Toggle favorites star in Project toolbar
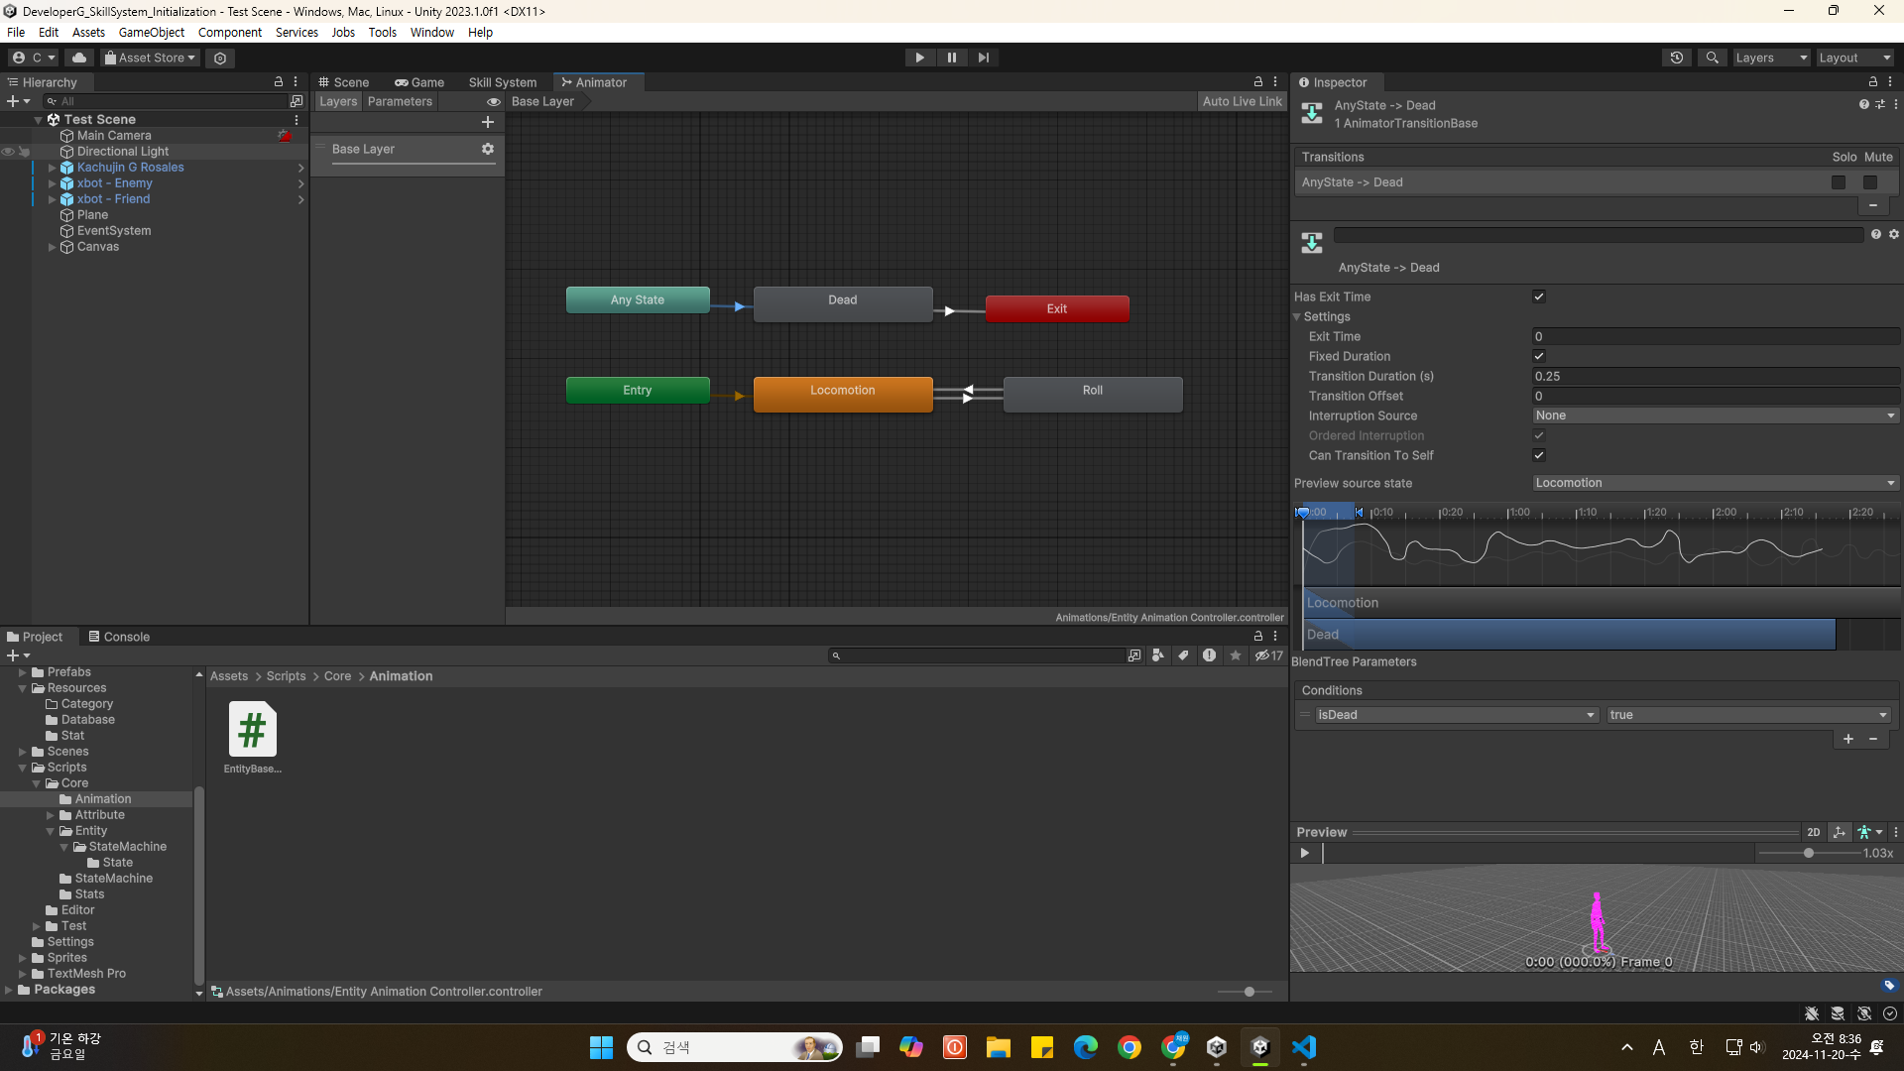The image size is (1904, 1071). click(x=1235, y=655)
